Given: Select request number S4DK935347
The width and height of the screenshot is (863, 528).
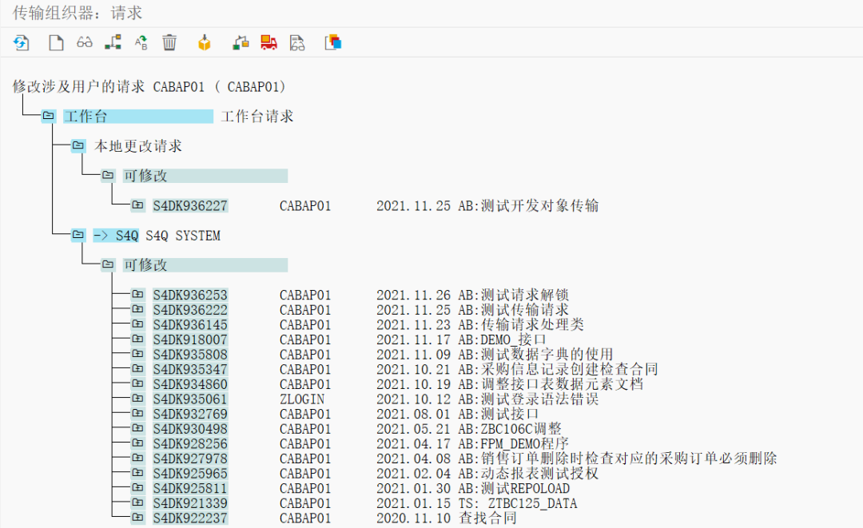Looking at the screenshot, I should (x=190, y=369).
